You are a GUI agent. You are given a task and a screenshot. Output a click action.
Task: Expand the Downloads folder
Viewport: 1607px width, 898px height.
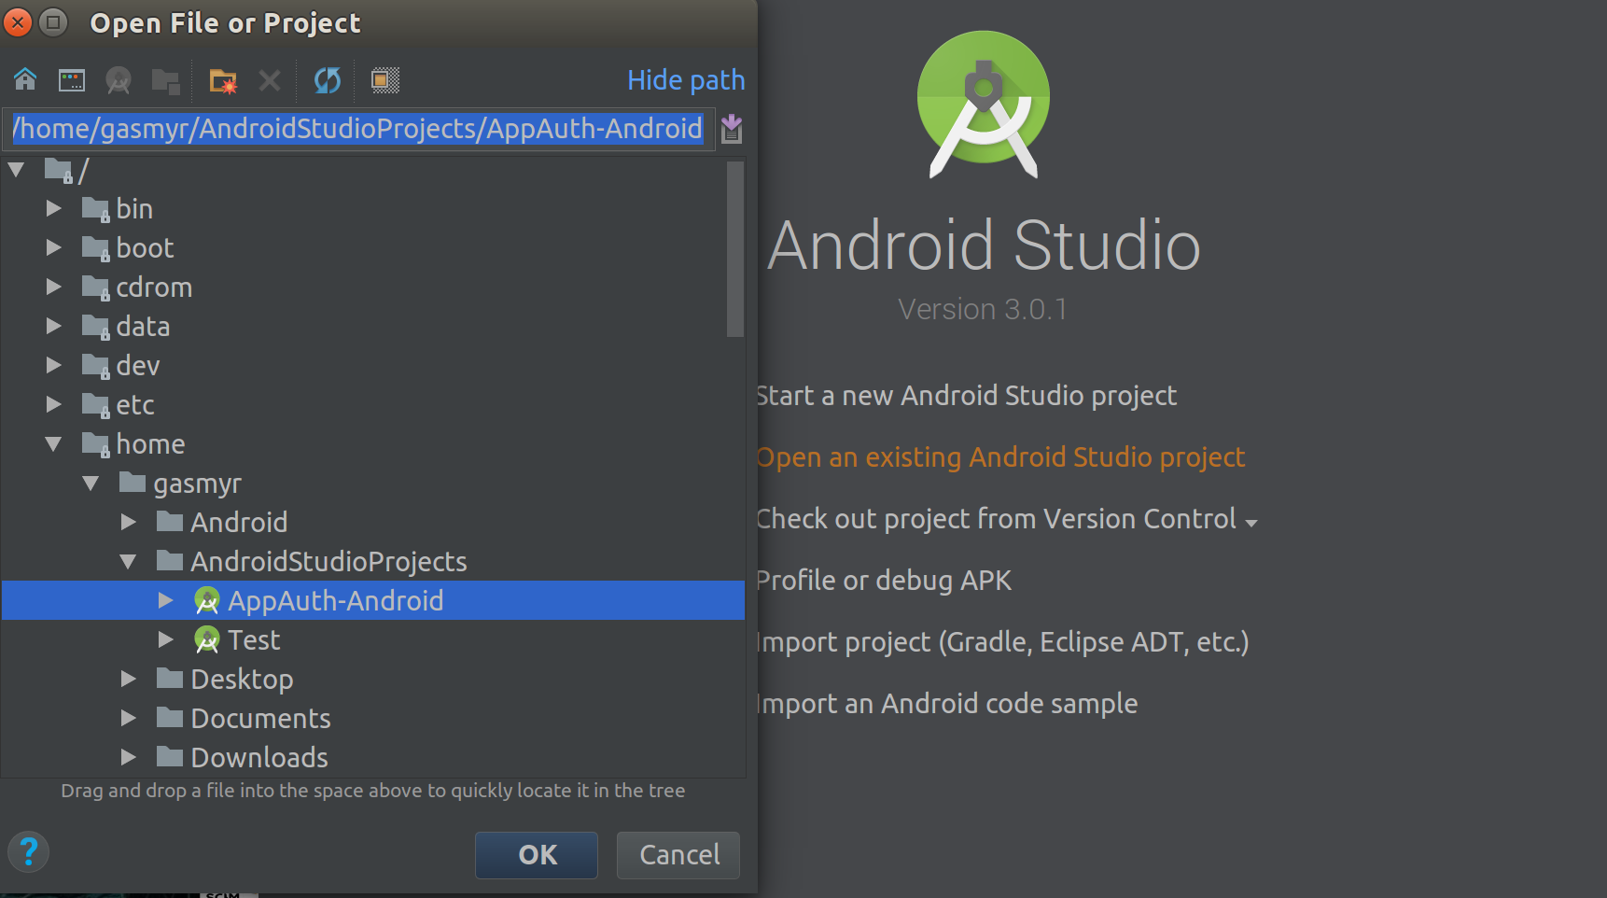tap(129, 757)
